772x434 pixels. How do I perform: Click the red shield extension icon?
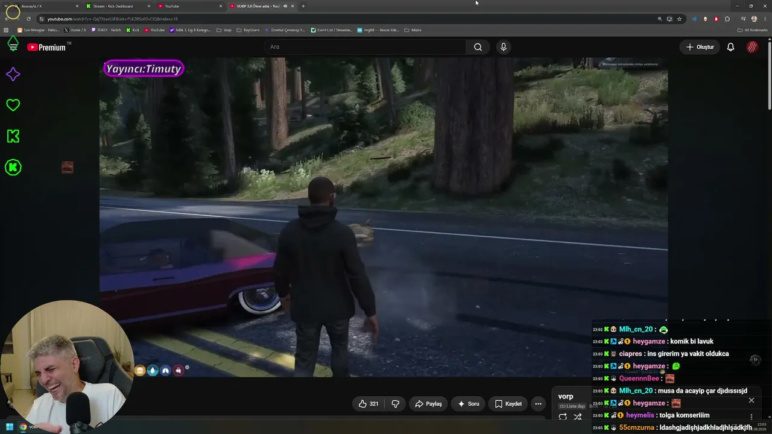click(x=717, y=19)
